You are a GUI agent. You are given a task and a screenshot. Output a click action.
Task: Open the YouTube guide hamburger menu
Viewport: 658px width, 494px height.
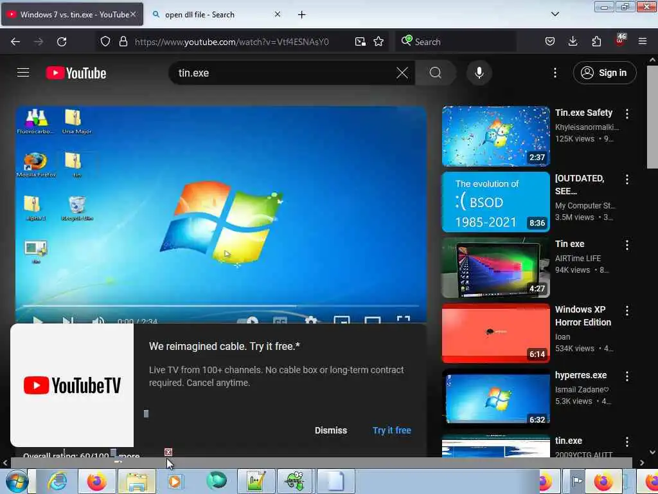coord(23,73)
